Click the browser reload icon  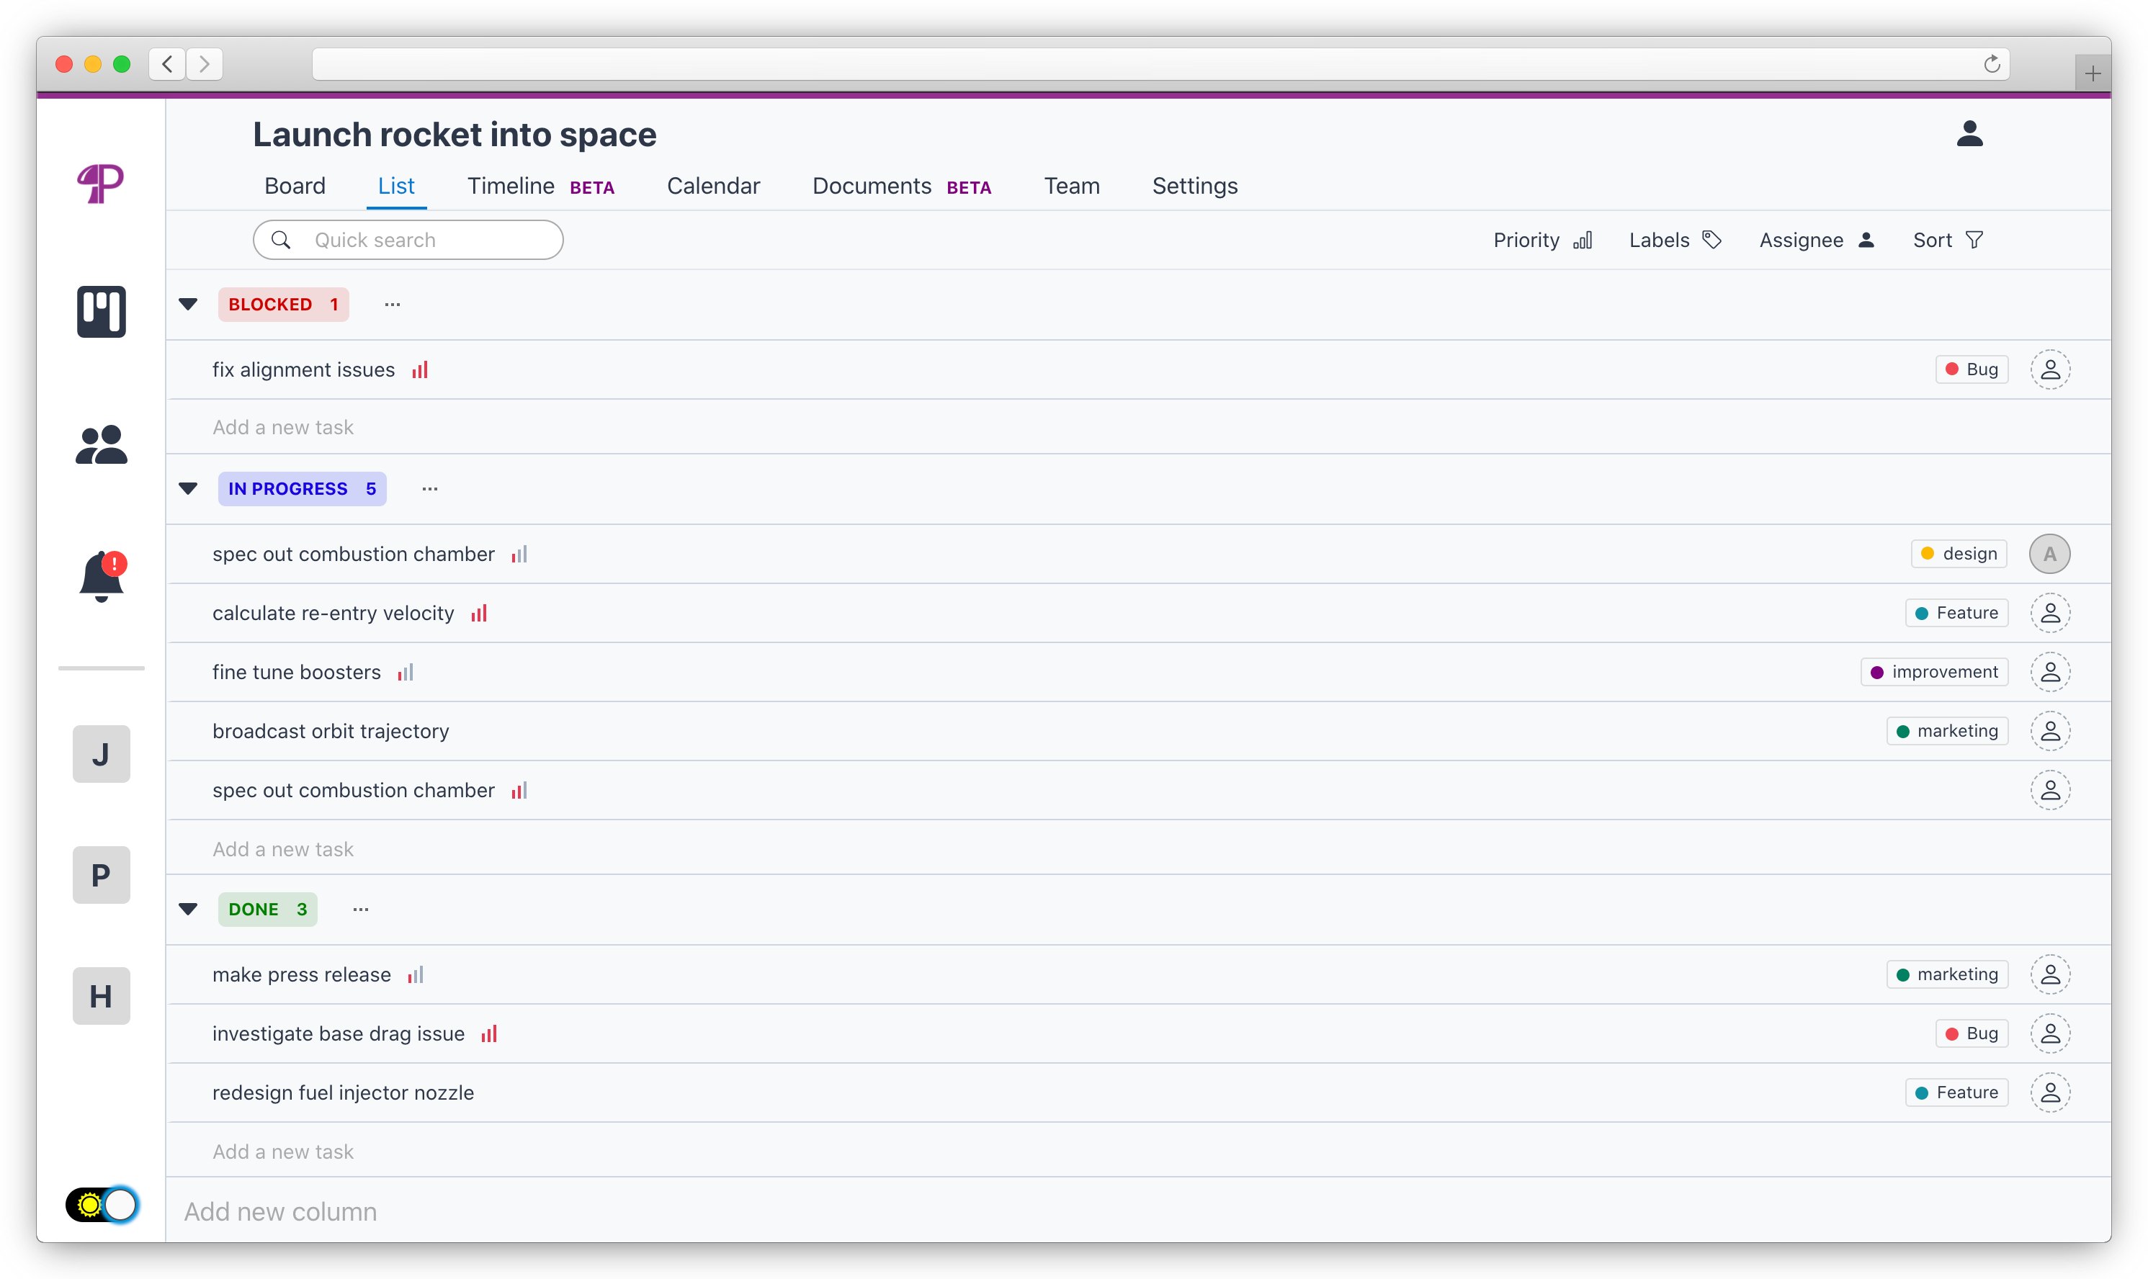tap(1991, 65)
